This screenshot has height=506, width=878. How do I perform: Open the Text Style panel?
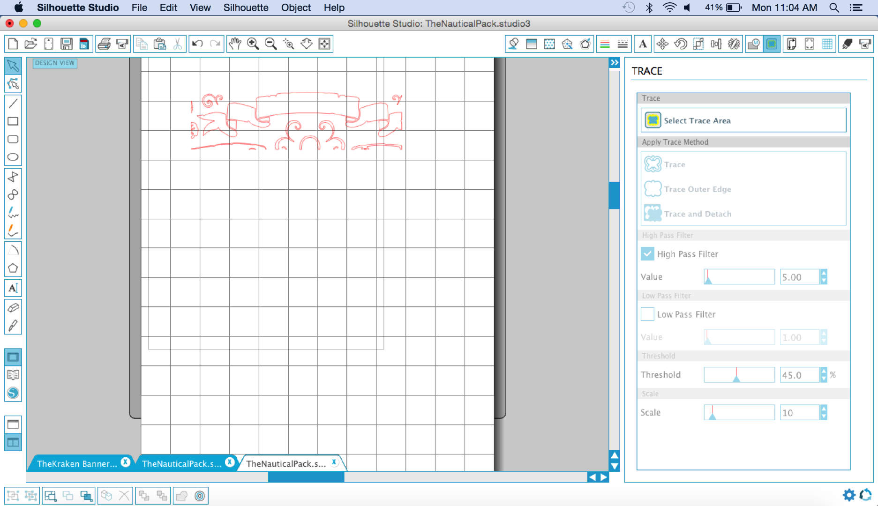[x=643, y=44]
